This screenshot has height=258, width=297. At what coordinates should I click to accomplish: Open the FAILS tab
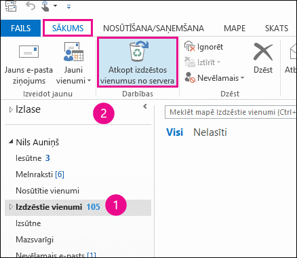(20, 29)
